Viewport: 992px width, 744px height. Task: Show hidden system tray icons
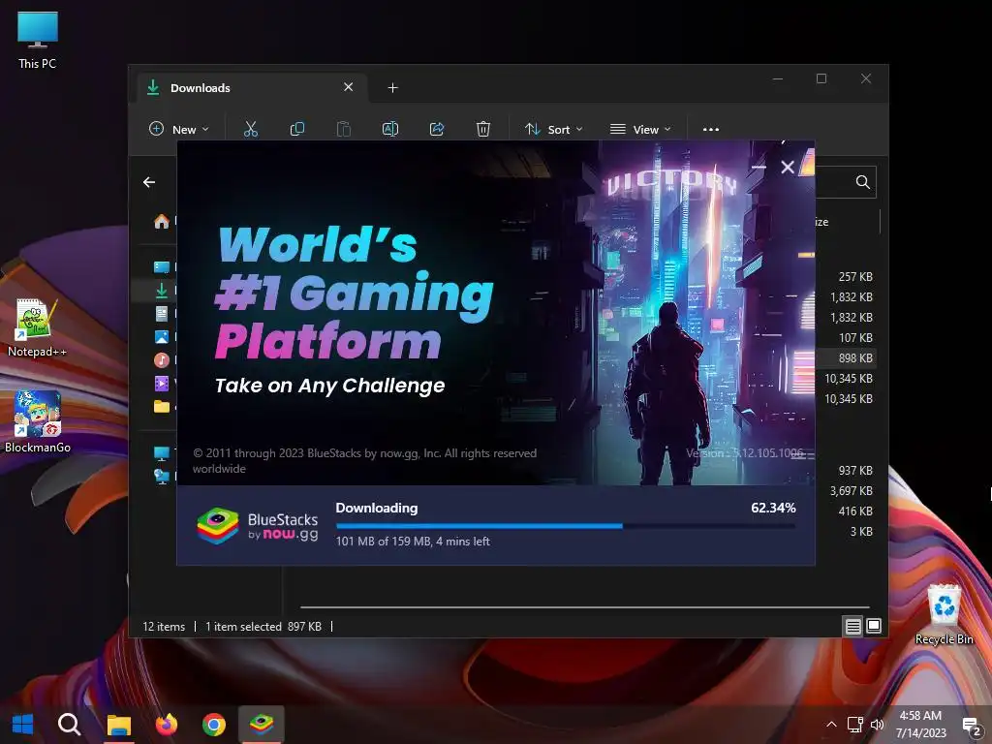click(831, 725)
